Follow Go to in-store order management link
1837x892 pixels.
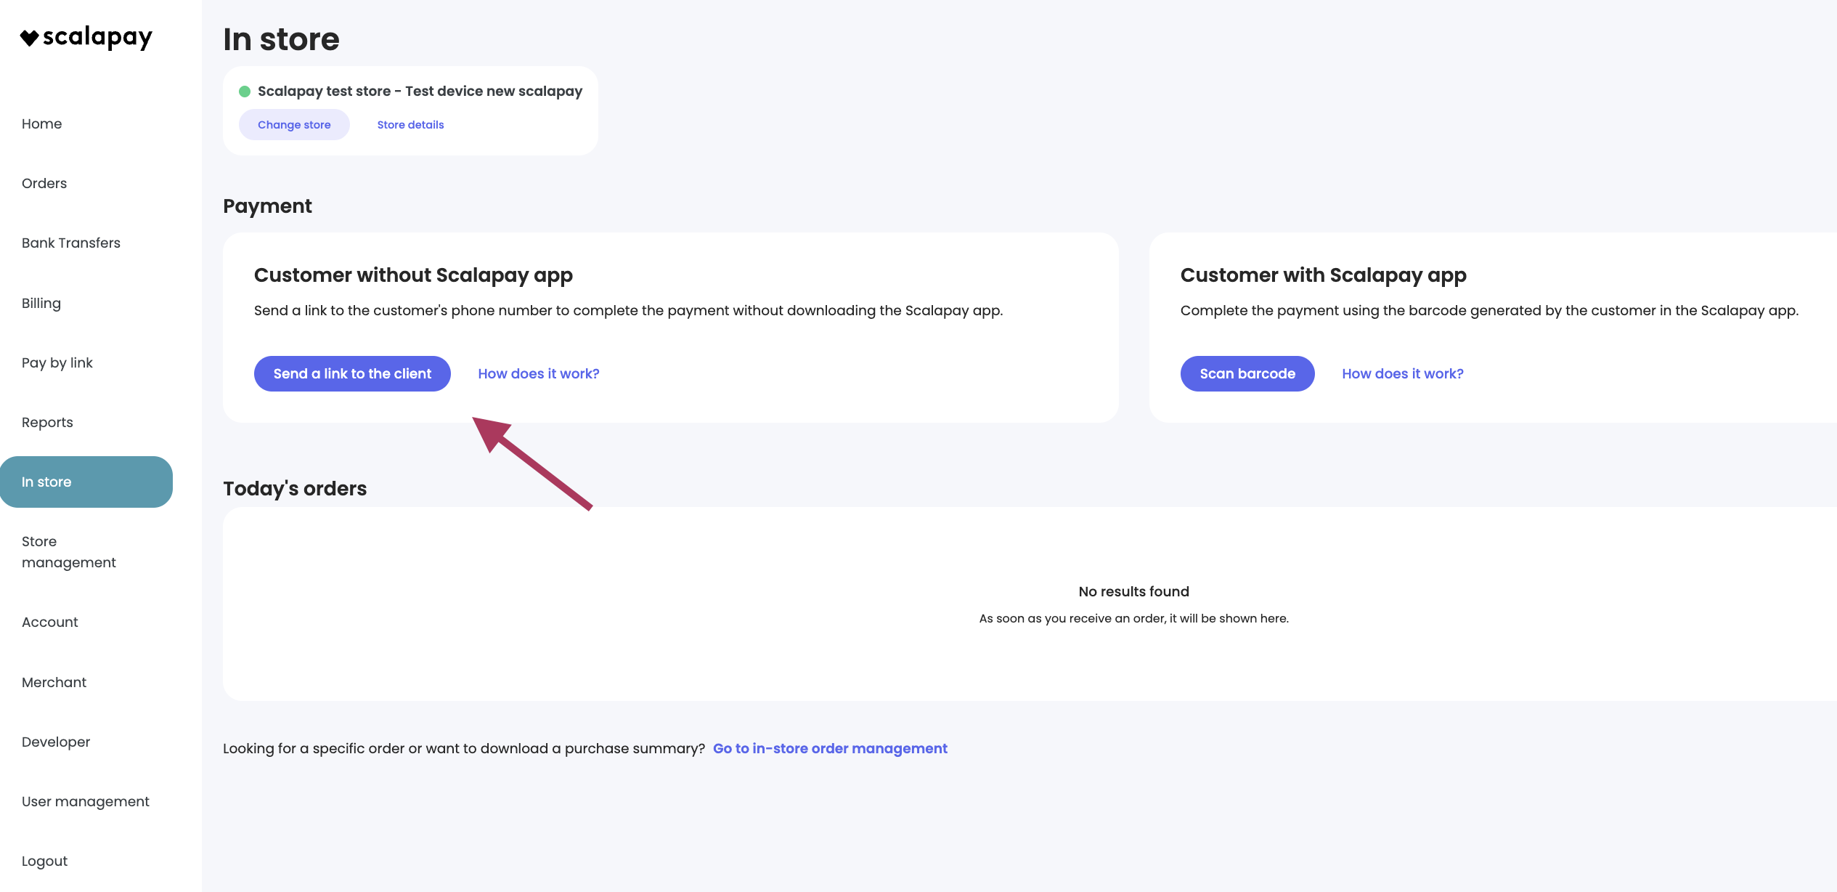830,748
